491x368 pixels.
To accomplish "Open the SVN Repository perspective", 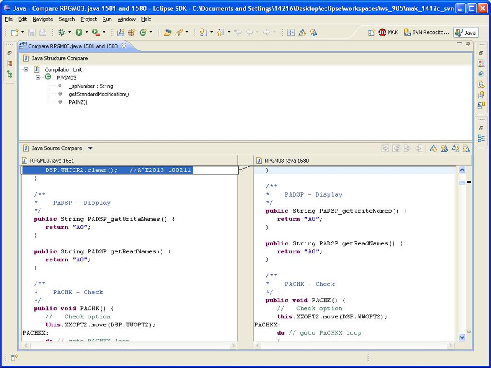I will click(426, 33).
